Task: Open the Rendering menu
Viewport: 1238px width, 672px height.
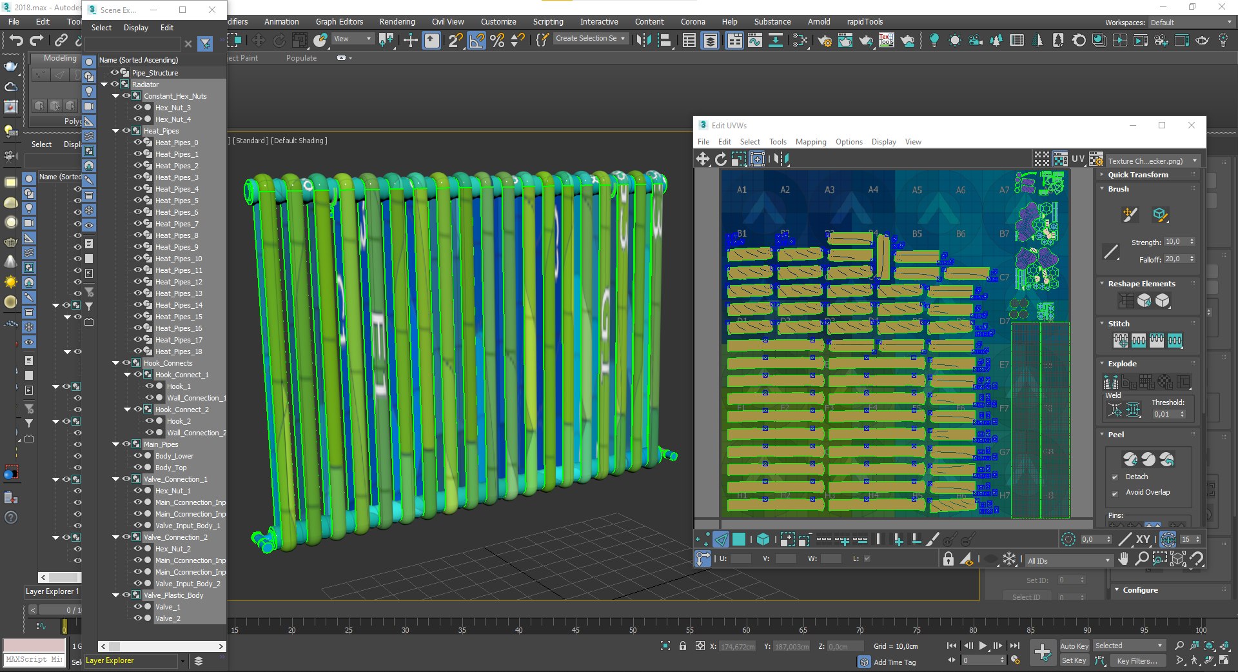Action: (x=397, y=22)
